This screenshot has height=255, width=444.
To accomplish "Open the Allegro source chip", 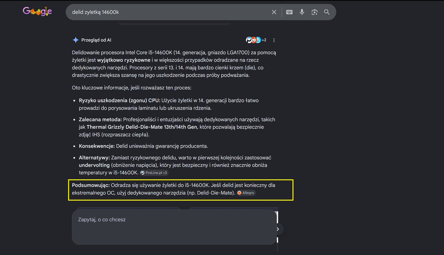I will coord(246,193).
